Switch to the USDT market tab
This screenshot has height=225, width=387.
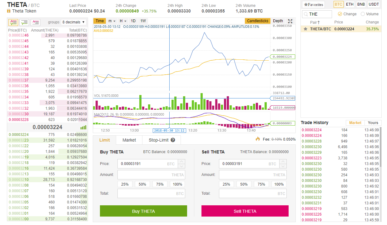click(374, 4)
